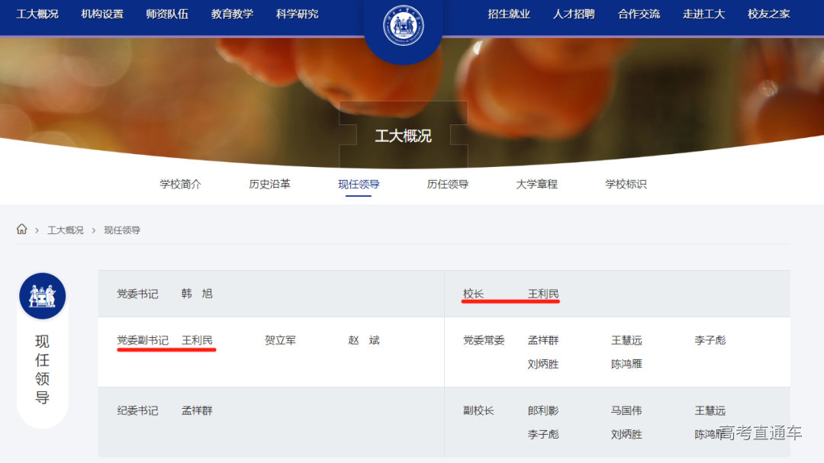Open the 机构设置 navigation menu
Screen dimensions: 824x463
(x=102, y=14)
